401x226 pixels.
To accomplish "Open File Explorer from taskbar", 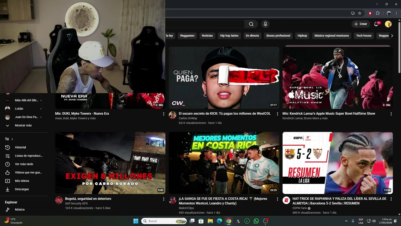I will (210, 221).
